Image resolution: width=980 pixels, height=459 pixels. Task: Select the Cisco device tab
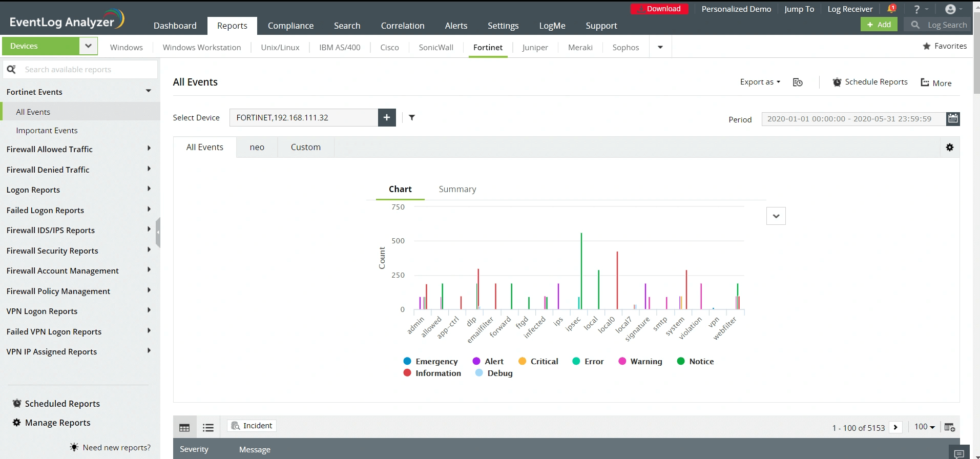[x=389, y=47]
